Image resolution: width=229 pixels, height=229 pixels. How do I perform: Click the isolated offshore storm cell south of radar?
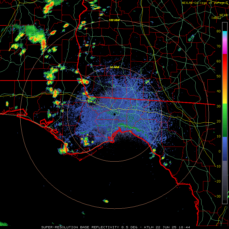click(106, 201)
